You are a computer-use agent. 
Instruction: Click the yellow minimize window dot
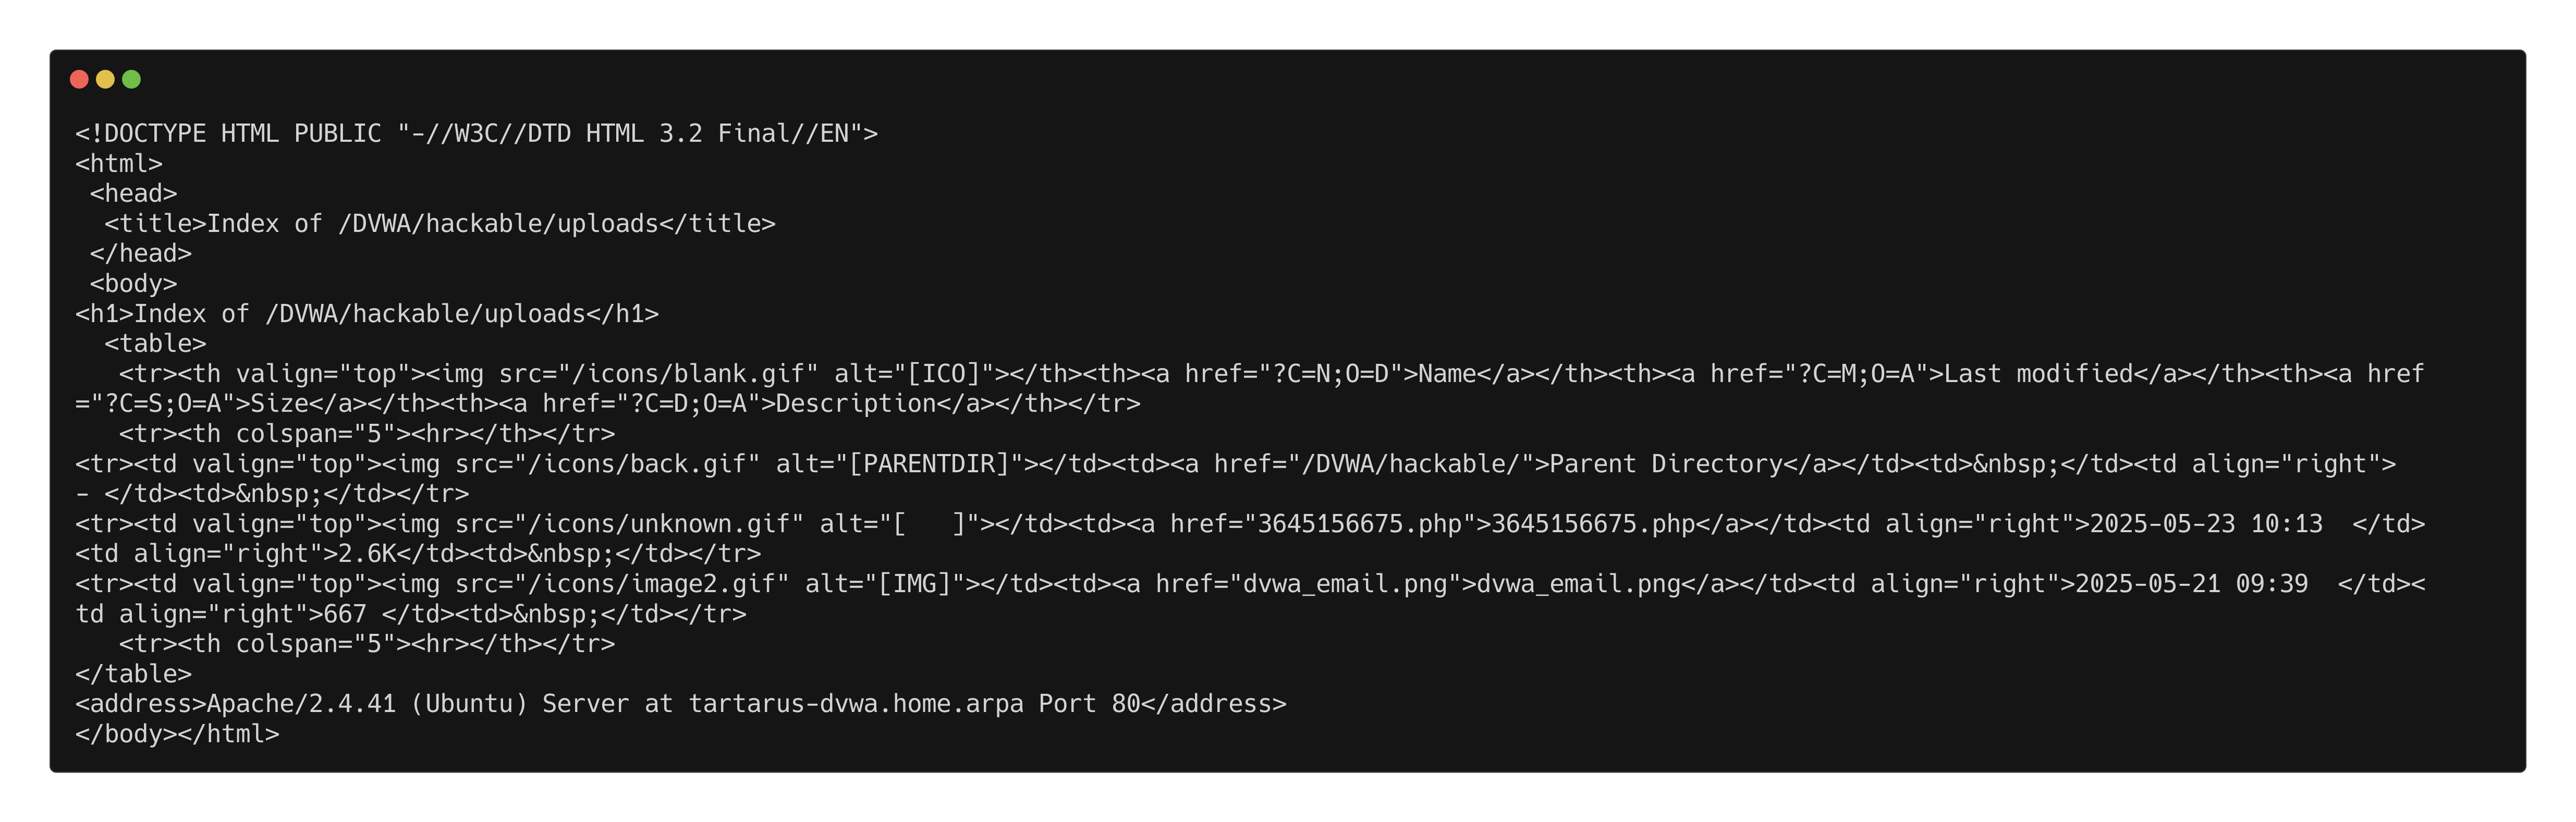click(105, 79)
